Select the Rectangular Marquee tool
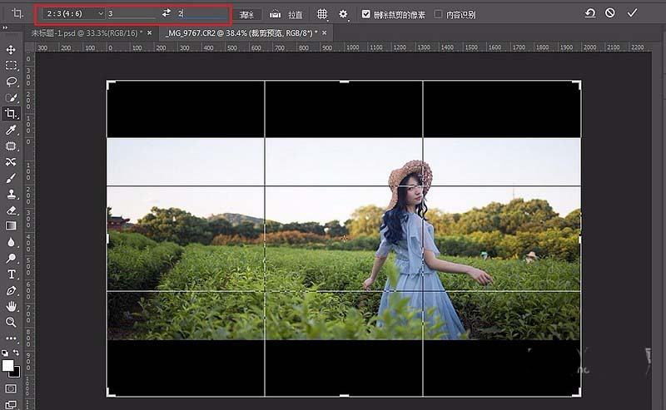The width and height of the screenshot is (666, 410). (x=11, y=66)
